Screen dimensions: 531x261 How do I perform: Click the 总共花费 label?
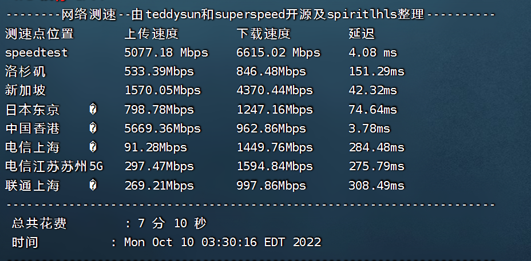click(x=39, y=223)
